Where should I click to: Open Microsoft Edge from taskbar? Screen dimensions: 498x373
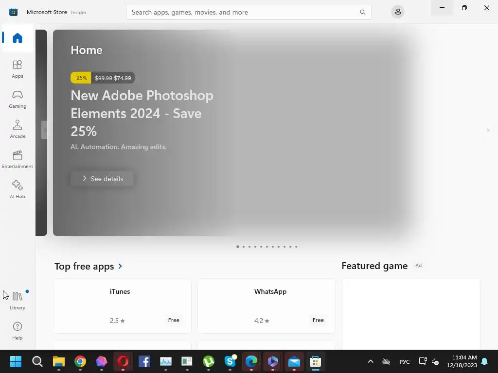point(251,361)
